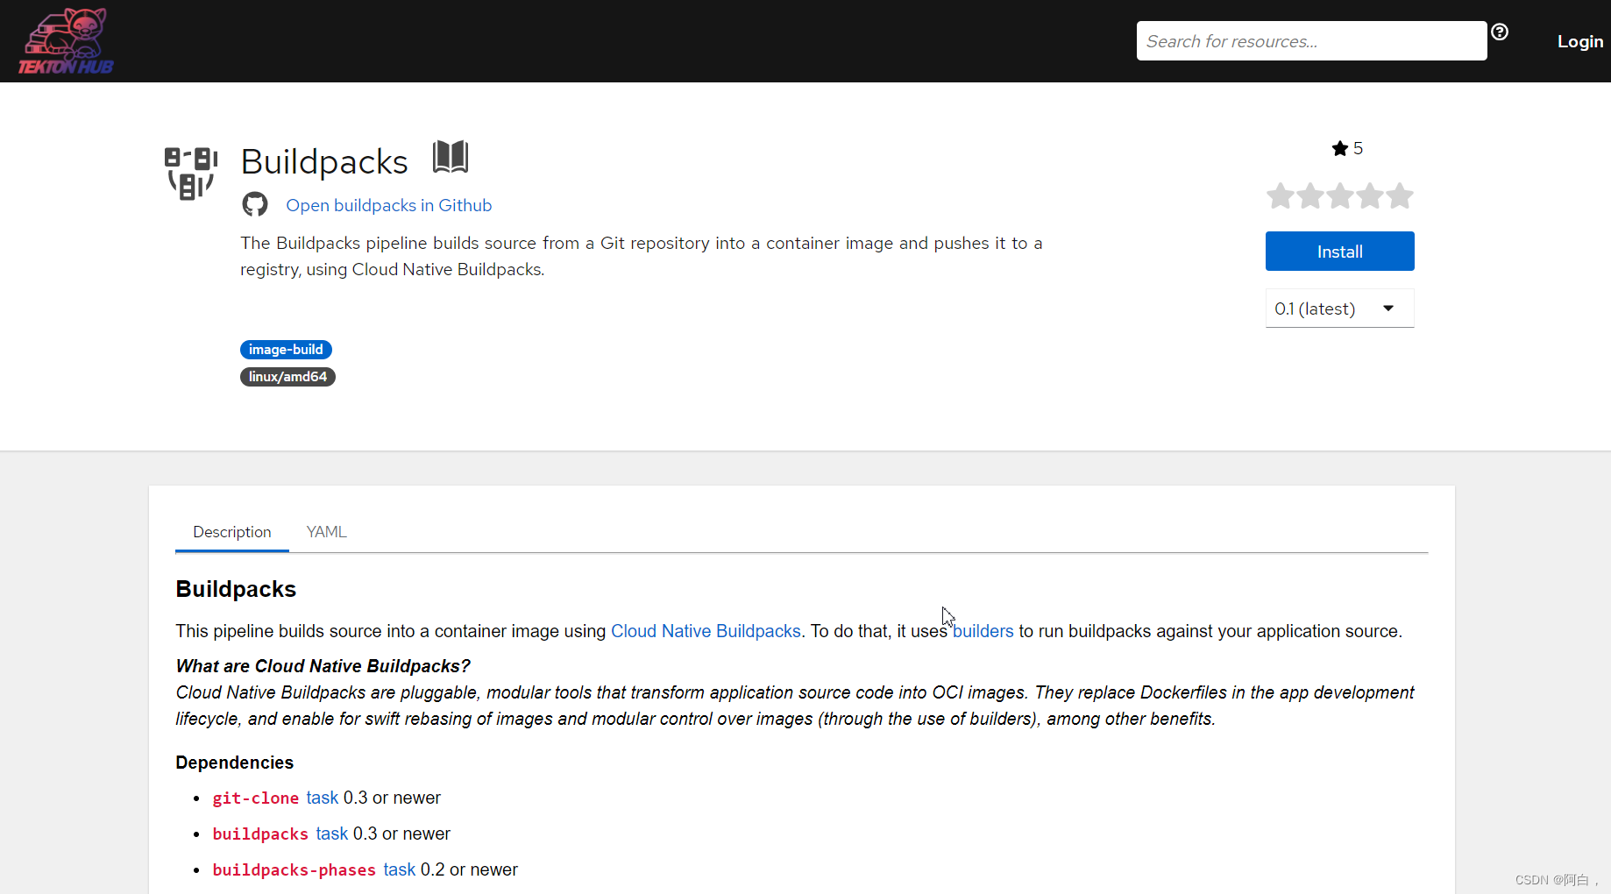Rate with the second star

click(1310, 195)
